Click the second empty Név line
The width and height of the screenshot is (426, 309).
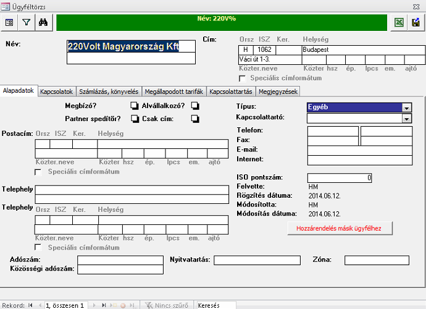131,58
